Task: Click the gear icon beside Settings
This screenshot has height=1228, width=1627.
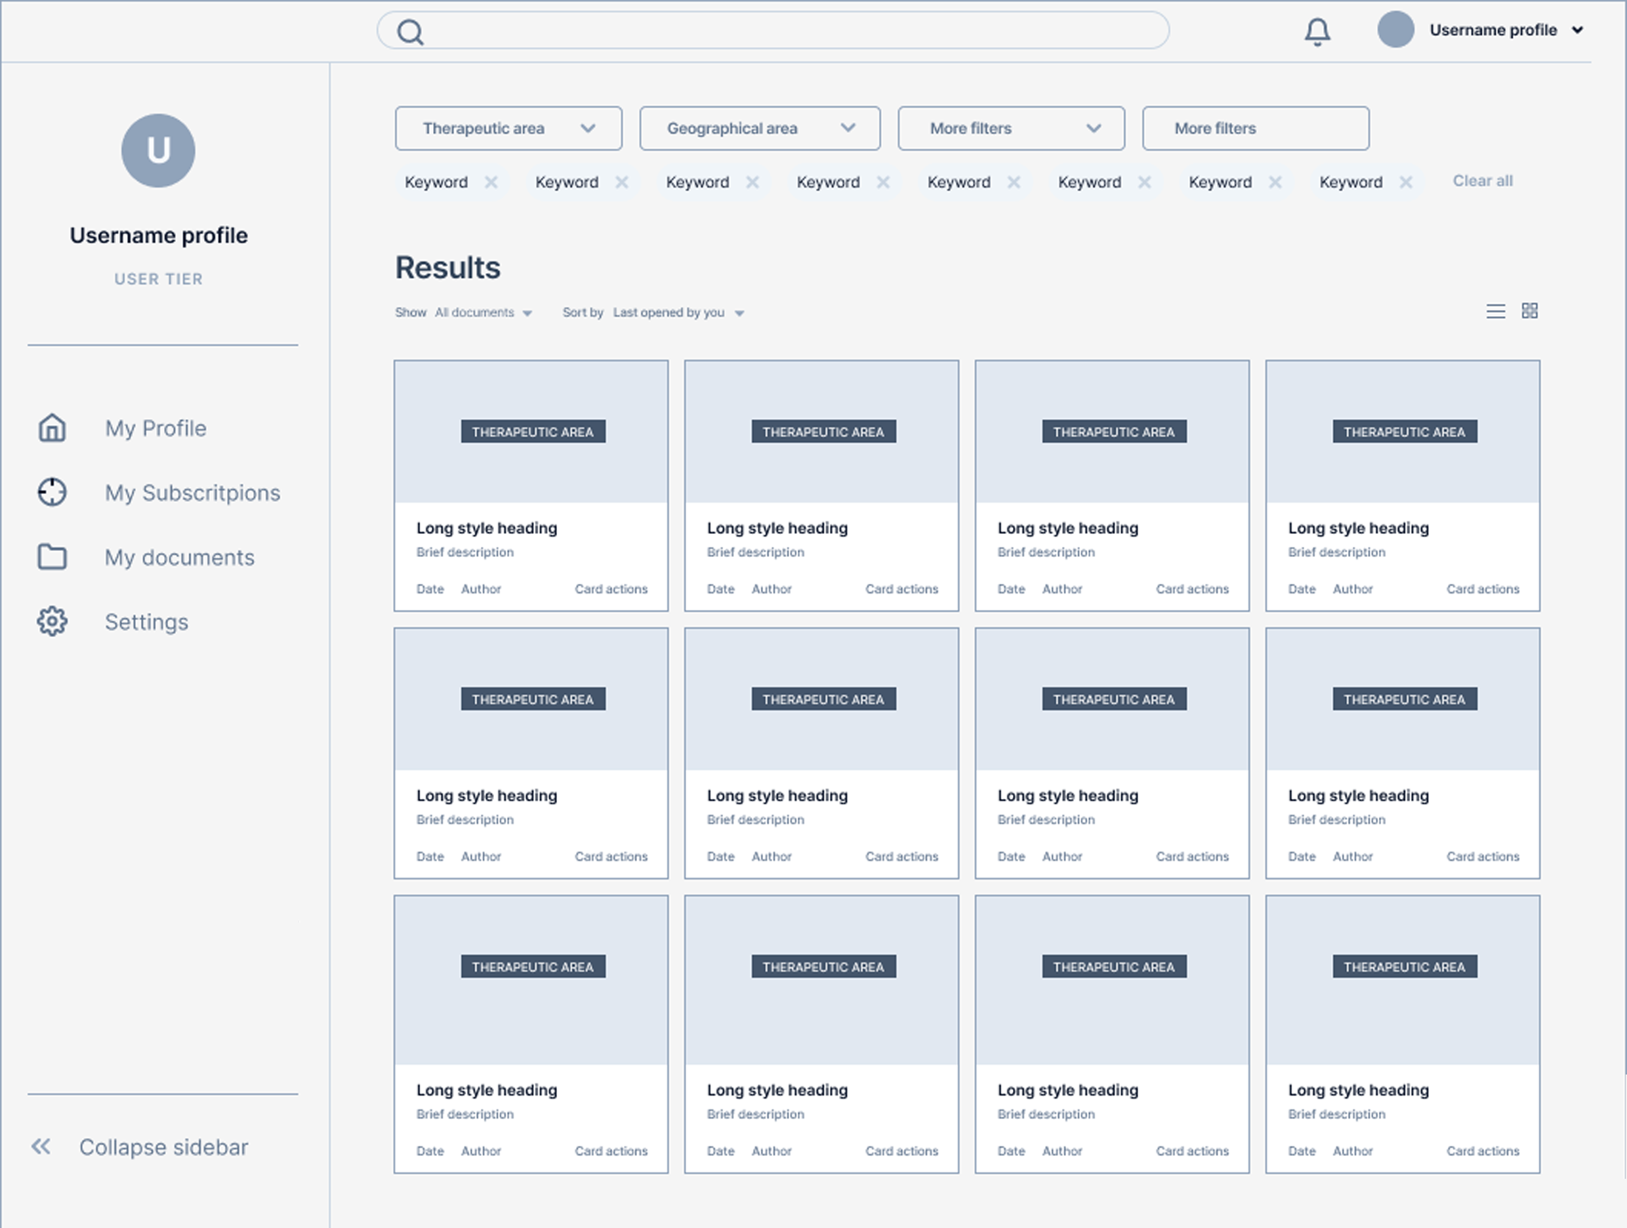Action: point(52,621)
